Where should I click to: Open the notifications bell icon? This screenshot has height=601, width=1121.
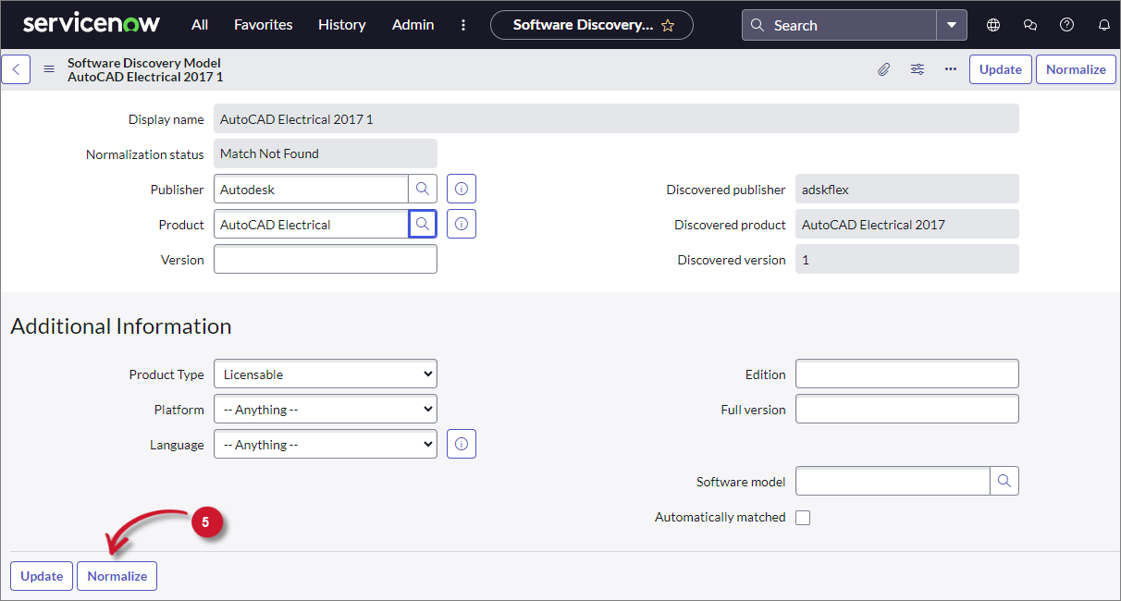click(x=1103, y=25)
